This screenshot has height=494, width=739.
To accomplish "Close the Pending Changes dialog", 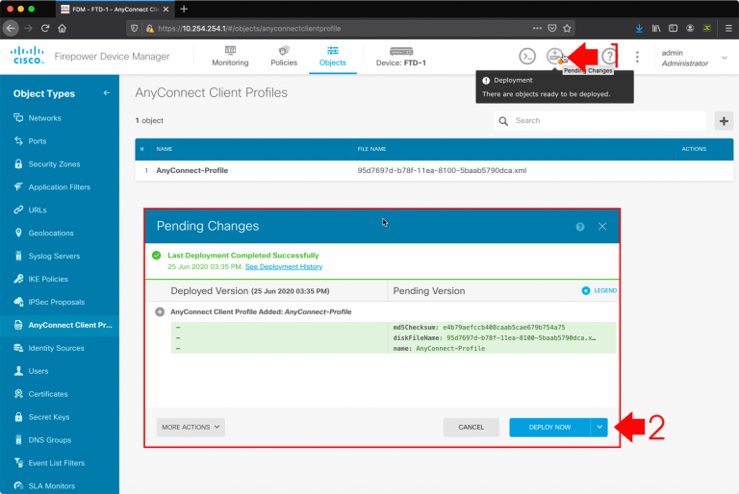I will click(x=602, y=227).
